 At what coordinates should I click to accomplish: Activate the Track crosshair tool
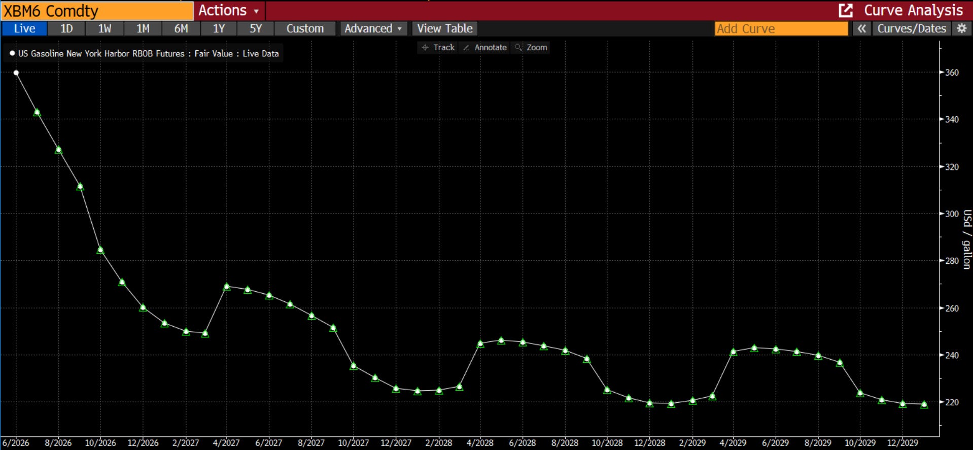pyautogui.click(x=438, y=47)
